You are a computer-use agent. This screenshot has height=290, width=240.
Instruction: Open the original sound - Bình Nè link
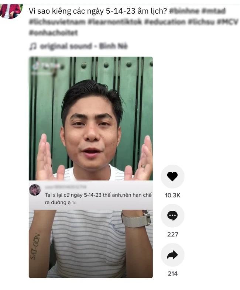(84, 46)
